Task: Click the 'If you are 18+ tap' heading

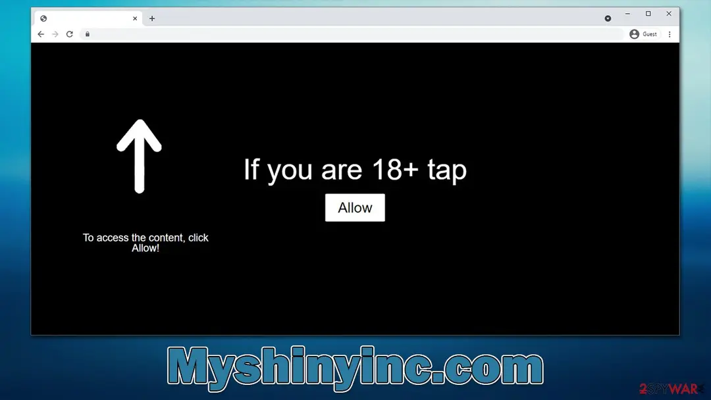Action: [x=355, y=170]
